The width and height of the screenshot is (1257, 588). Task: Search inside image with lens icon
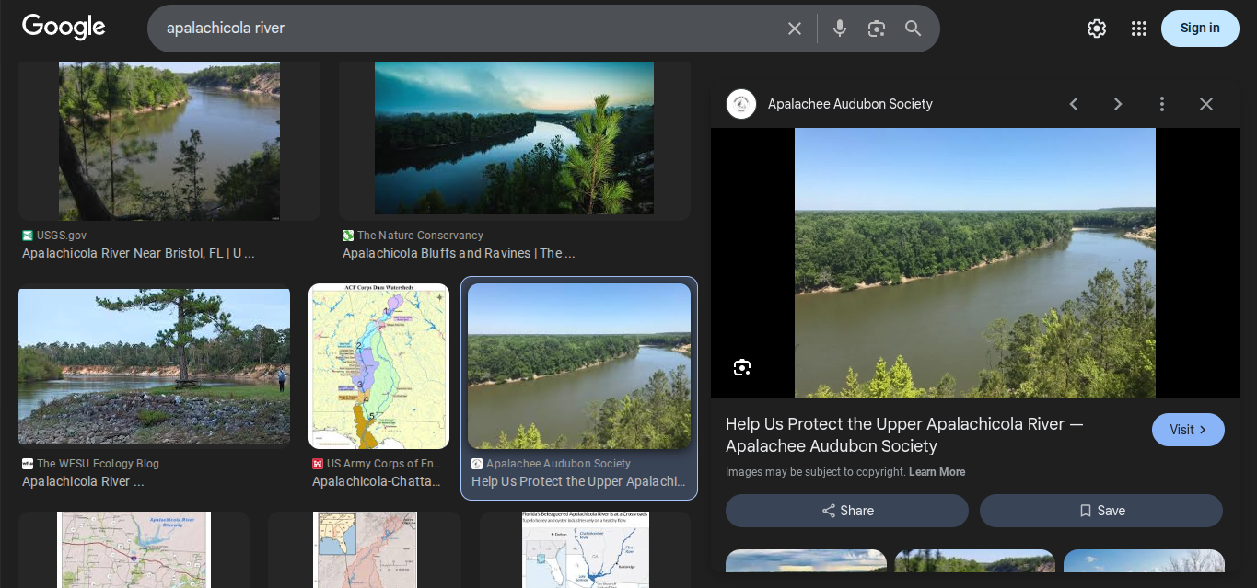[742, 368]
